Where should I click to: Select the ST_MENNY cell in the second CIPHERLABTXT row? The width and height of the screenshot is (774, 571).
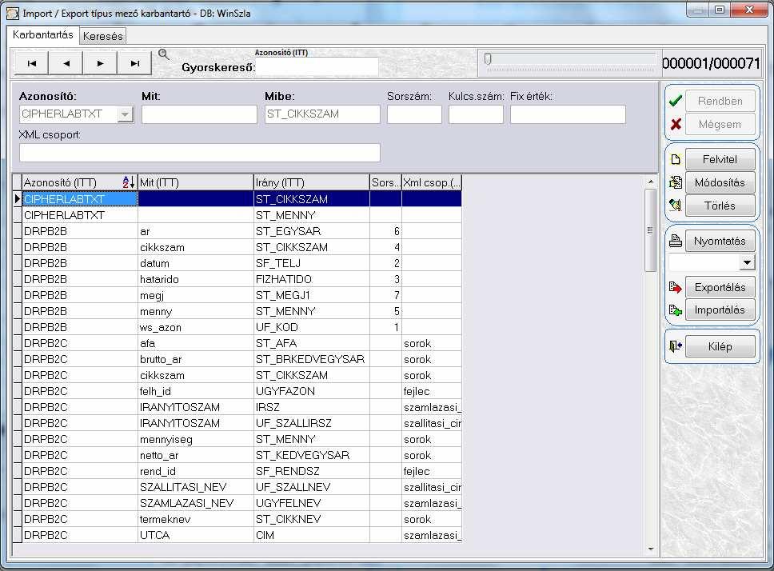pyautogui.click(x=312, y=215)
